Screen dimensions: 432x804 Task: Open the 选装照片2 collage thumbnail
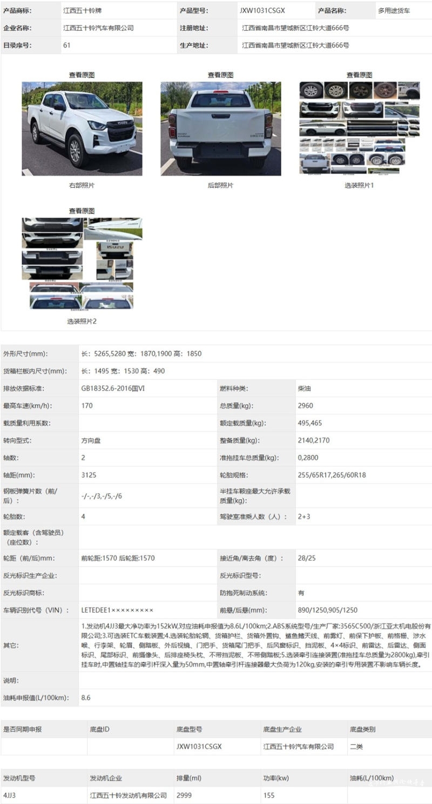[82, 263]
